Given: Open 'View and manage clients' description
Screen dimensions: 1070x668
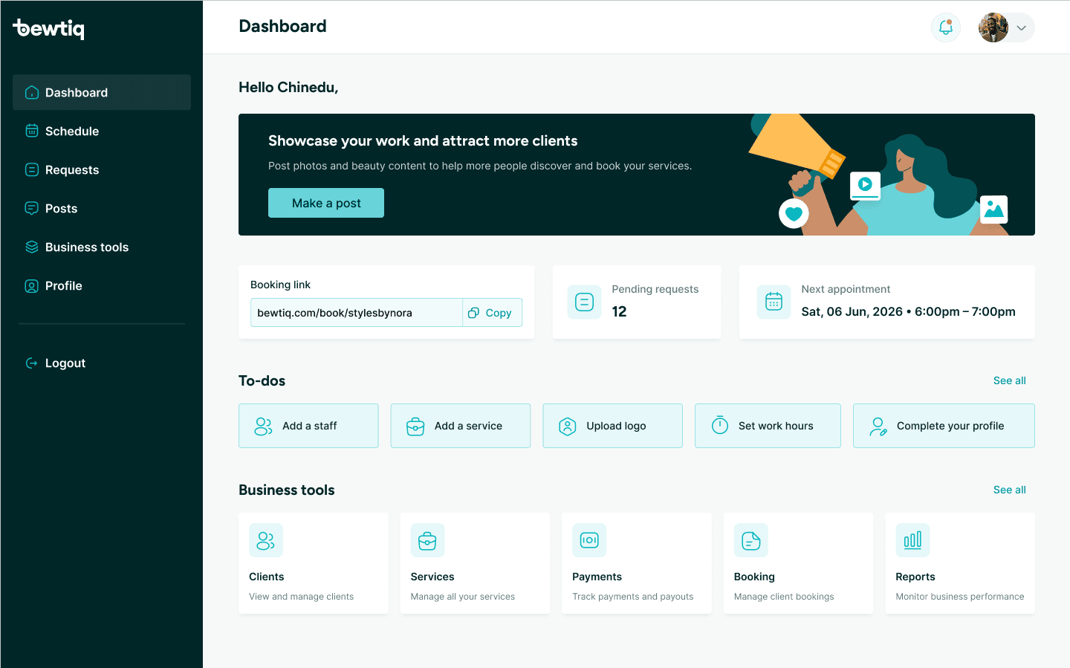Looking at the screenshot, I should (301, 597).
